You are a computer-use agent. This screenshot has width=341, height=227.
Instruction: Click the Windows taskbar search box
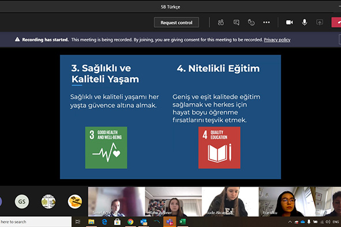36,222
